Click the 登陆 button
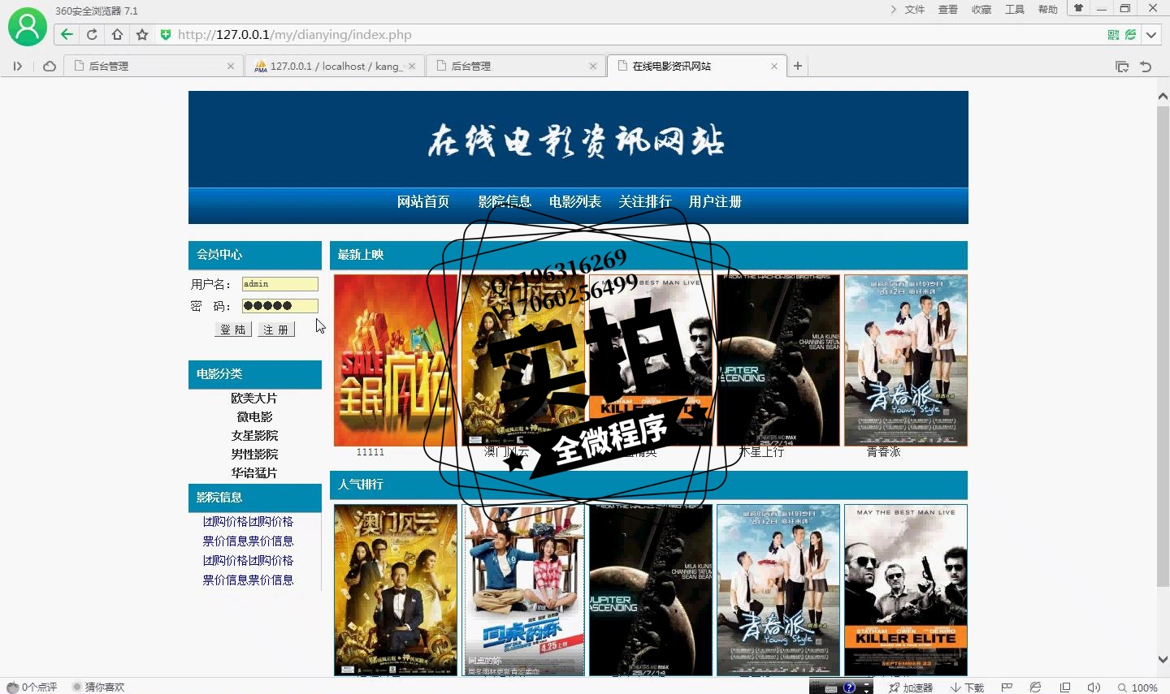Screen dimensions: 1170x694 (233, 330)
